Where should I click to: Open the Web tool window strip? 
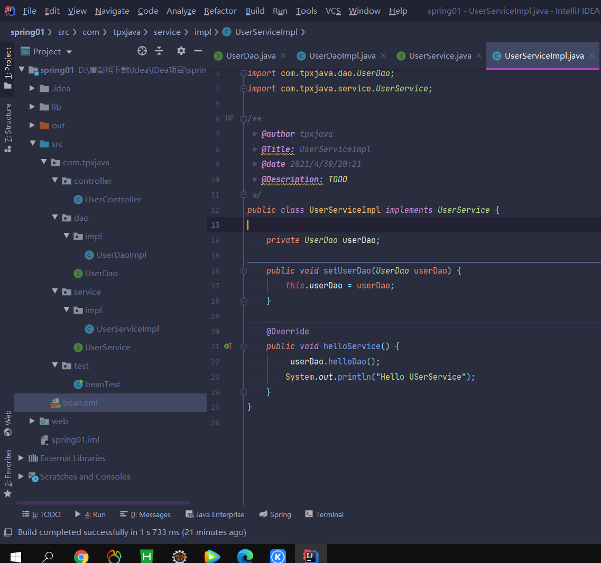[8, 423]
